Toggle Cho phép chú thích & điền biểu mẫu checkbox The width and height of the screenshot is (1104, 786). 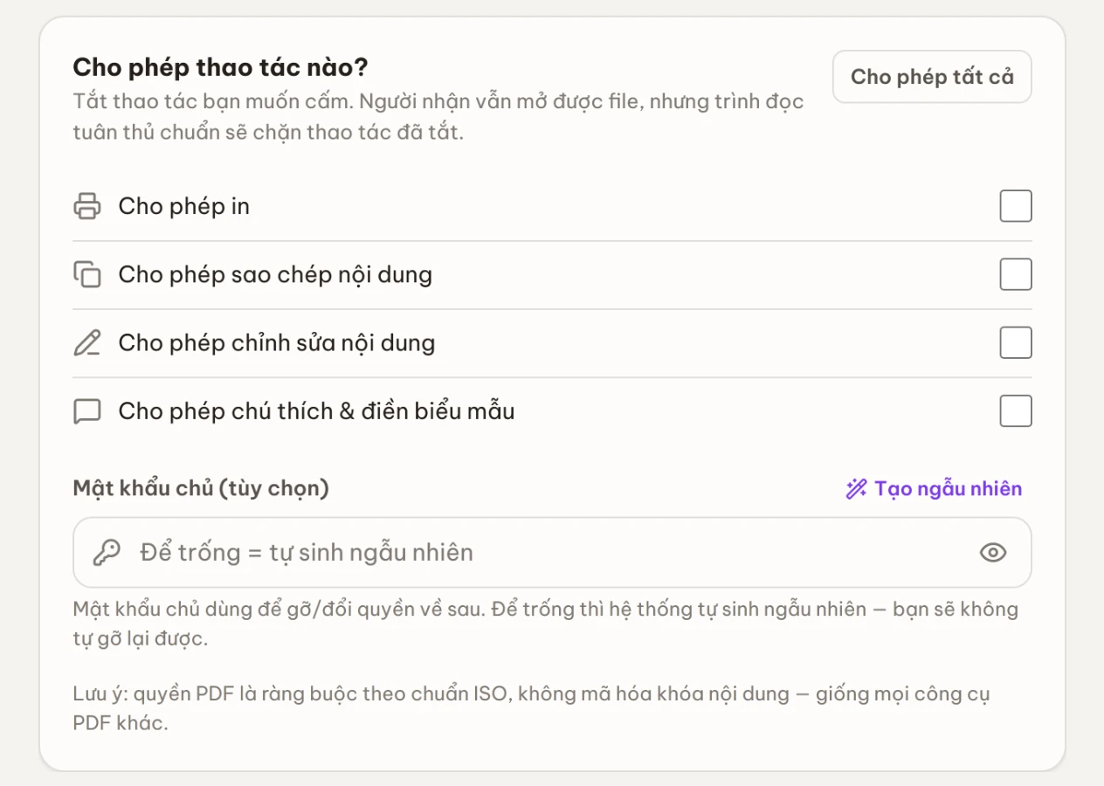[x=1015, y=411]
